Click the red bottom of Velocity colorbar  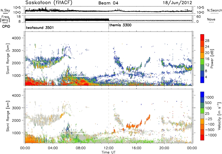202,138
